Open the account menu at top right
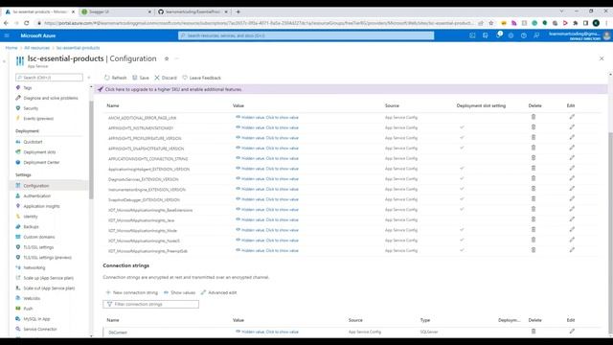The width and height of the screenshot is (613, 345). pyautogui.click(x=579, y=35)
